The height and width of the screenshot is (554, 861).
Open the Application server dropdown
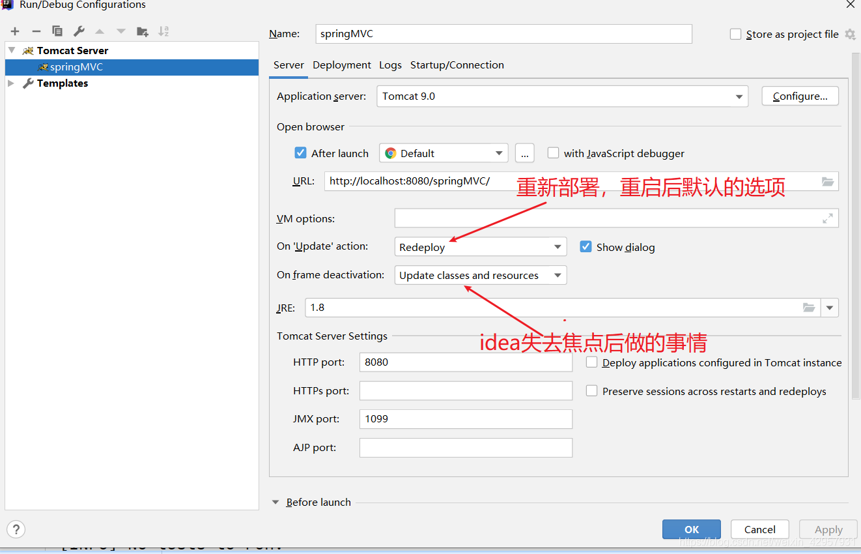click(563, 96)
